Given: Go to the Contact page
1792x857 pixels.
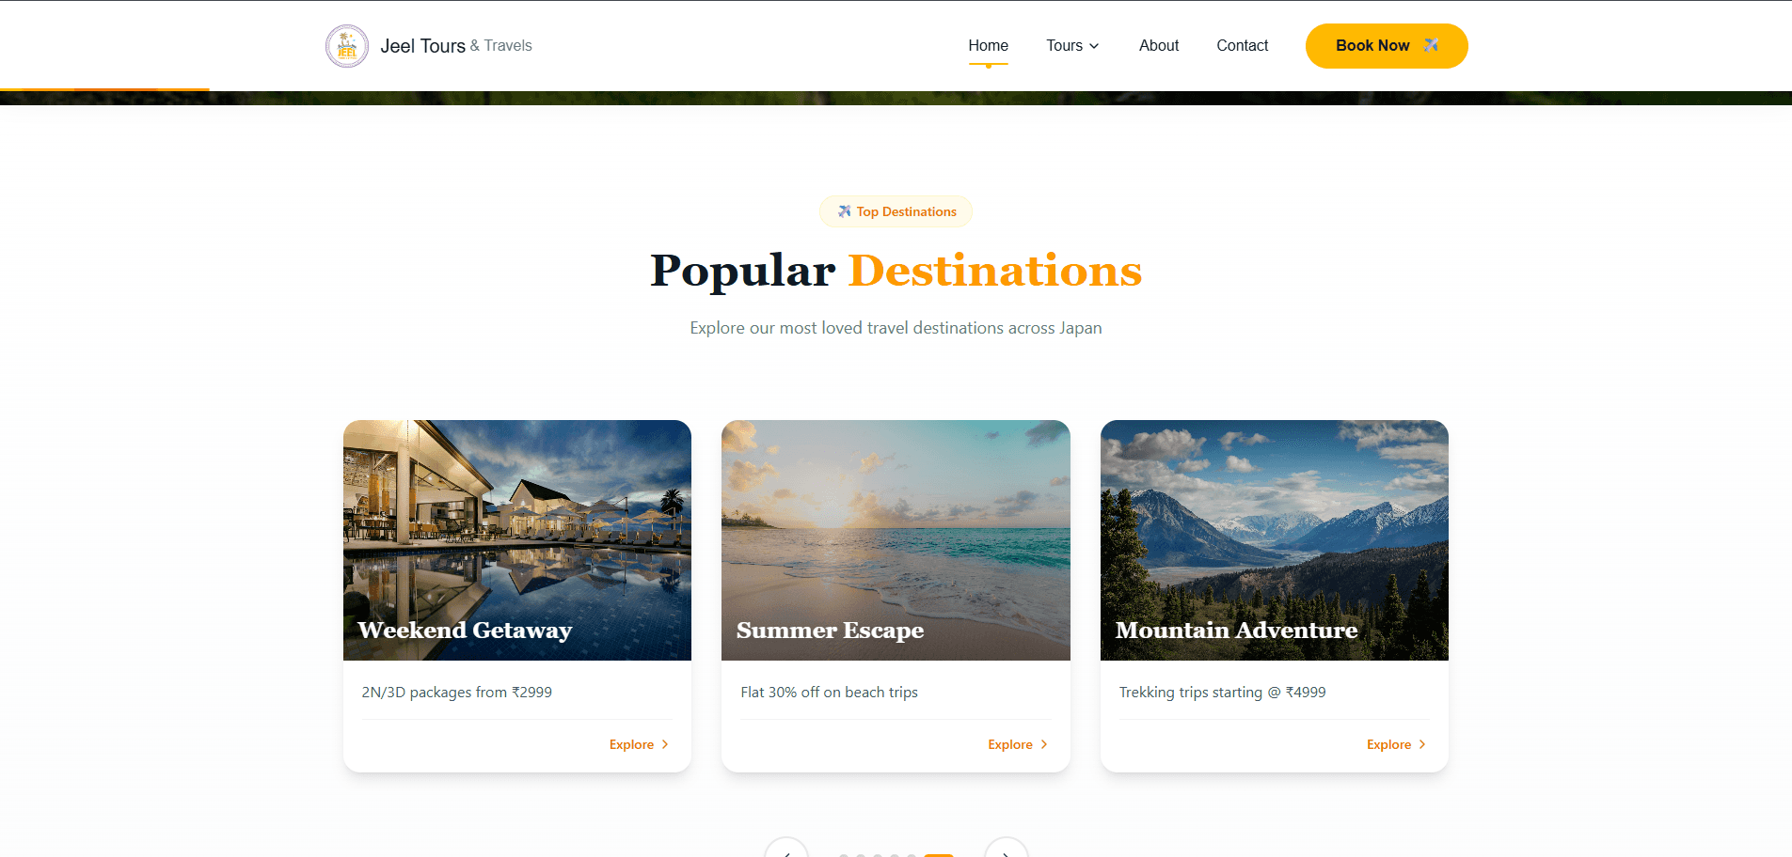Looking at the screenshot, I should pos(1242,45).
